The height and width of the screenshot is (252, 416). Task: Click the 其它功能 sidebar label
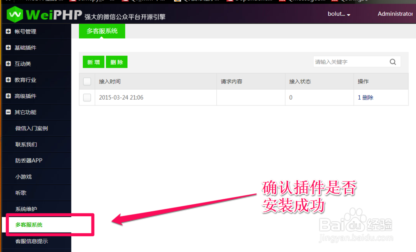25,112
